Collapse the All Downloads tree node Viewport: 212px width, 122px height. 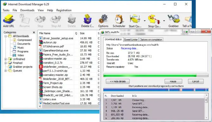[6, 36]
